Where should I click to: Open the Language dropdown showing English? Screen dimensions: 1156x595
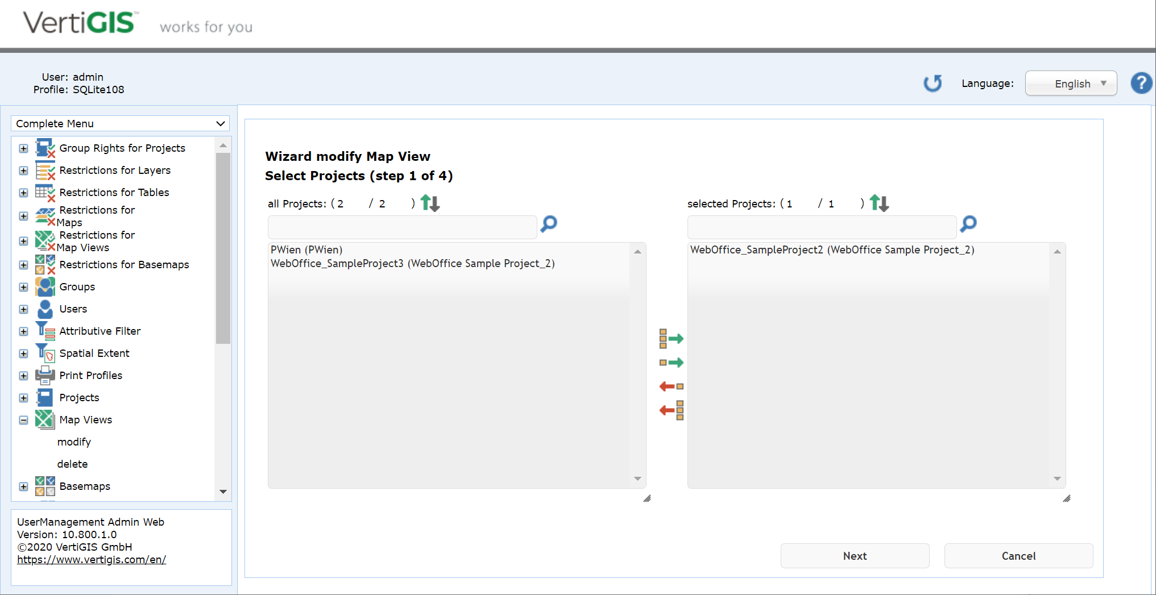(1070, 83)
